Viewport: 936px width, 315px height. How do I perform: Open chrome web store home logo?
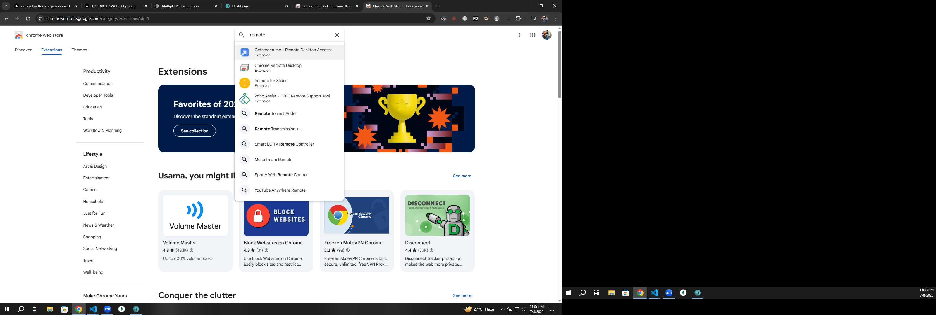39,35
